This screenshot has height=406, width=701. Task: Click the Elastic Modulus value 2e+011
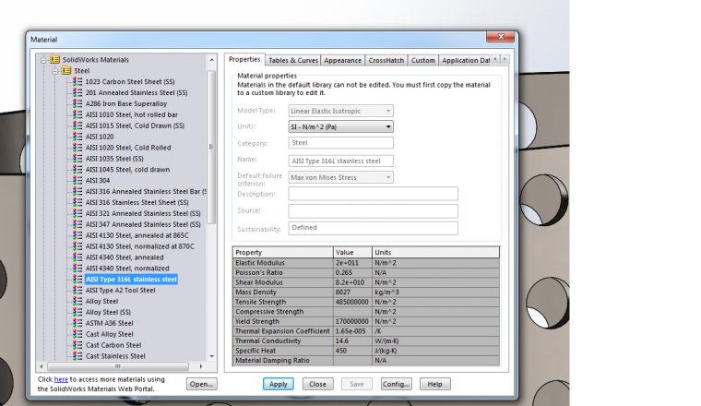[352, 263]
